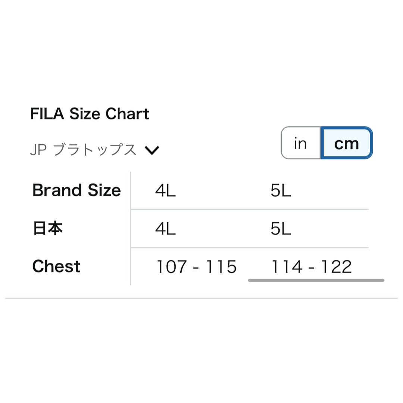Viewport: 403px width, 403px height.
Task: Click the 'in' text in the unit switch
Action: pos(300,143)
